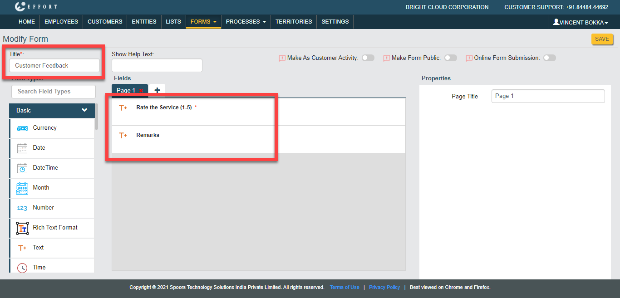Click the Save button

pos(602,39)
